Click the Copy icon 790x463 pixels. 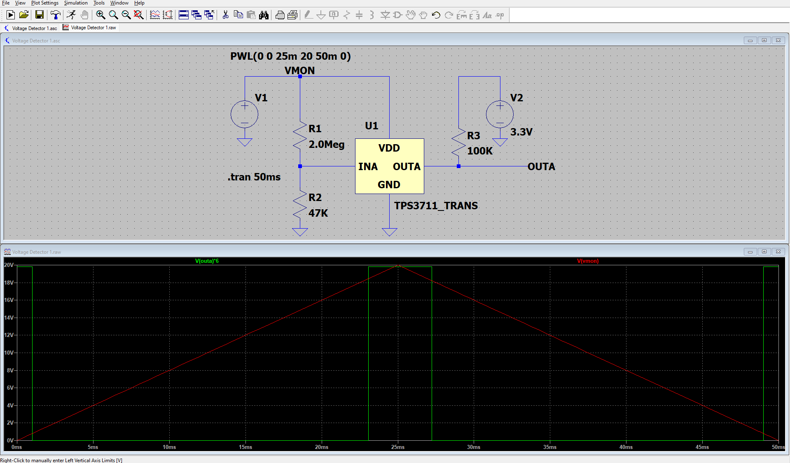(x=238, y=15)
